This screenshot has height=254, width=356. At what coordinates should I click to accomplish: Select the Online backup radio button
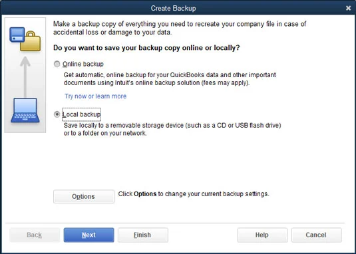[x=57, y=64]
